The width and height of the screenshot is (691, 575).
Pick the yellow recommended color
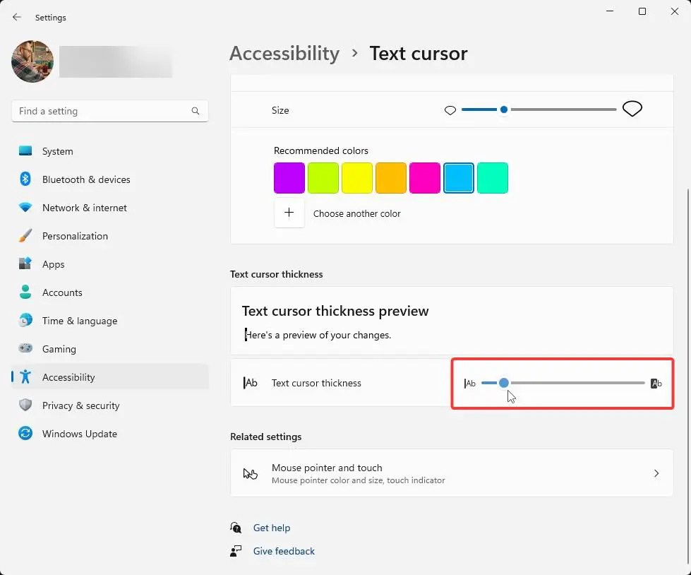pyautogui.click(x=357, y=178)
